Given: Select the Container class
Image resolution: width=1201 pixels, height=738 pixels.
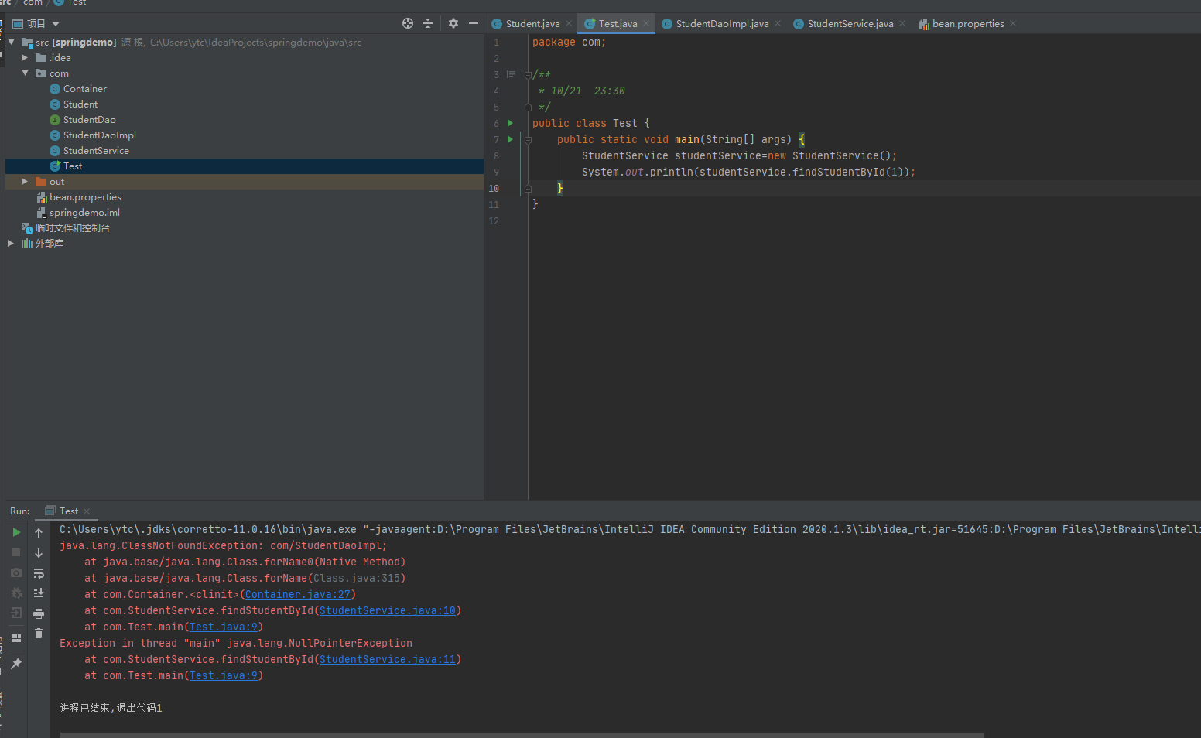Looking at the screenshot, I should (85, 89).
